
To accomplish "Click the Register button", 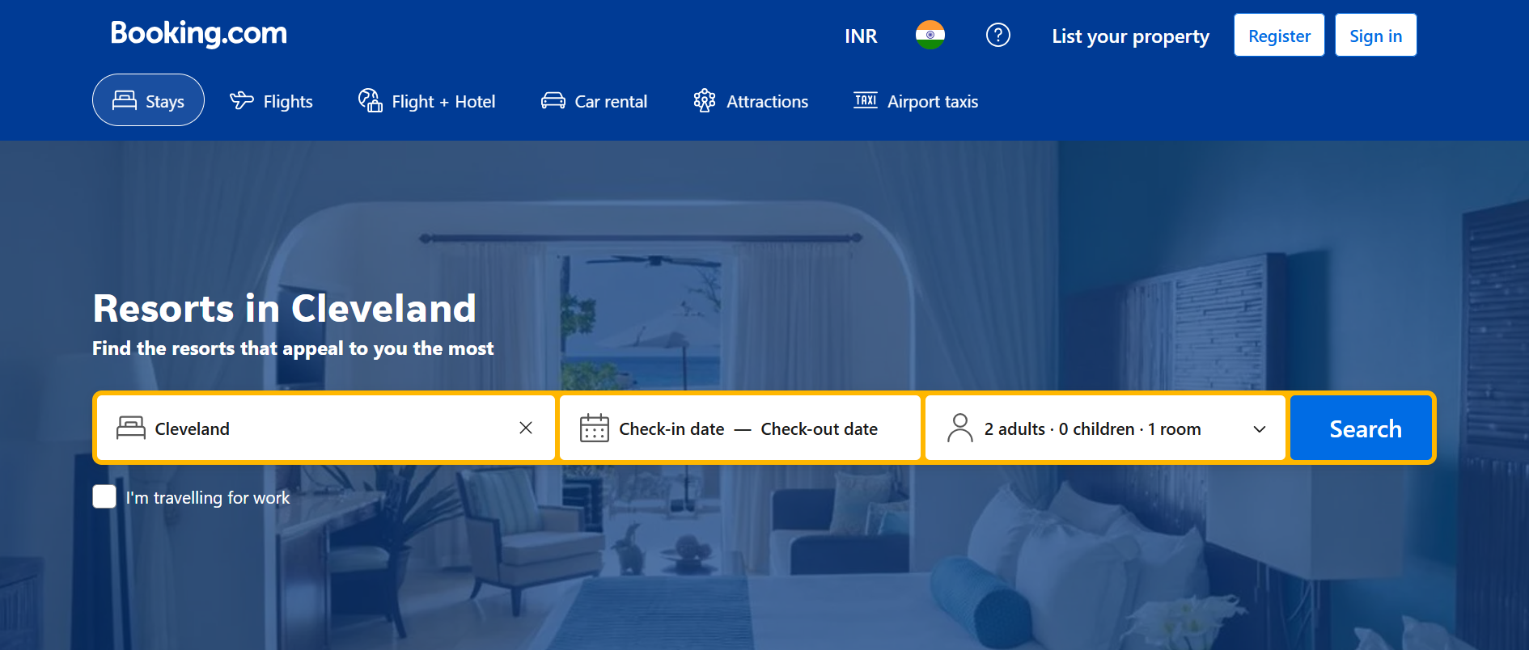I will pos(1279,35).
